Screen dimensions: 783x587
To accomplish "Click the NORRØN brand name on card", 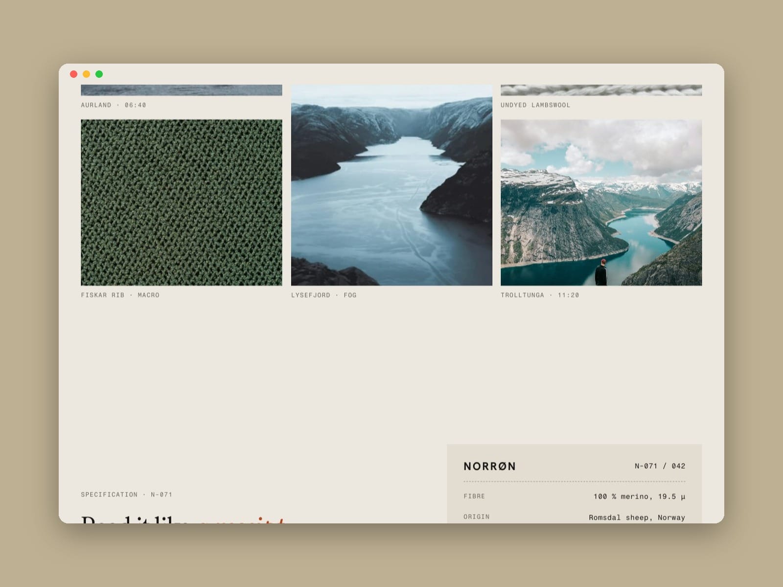I will [489, 466].
